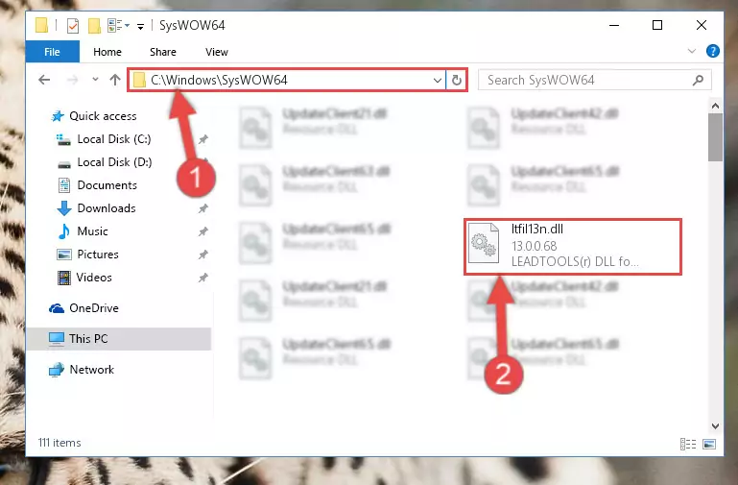Click the Back navigation arrow
Image resolution: width=738 pixels, height=485 pixels.
[44, 80]
